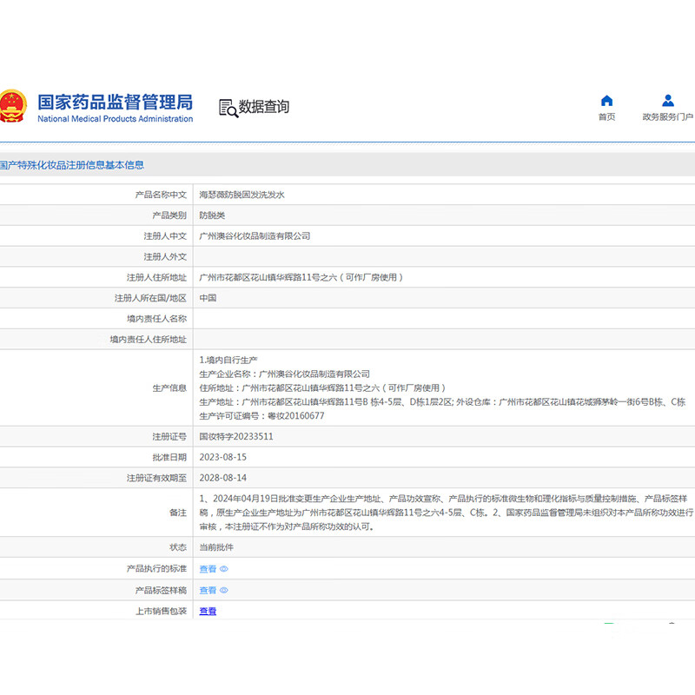This screenshot has height=695, width=695.
Task: Click the 上市销售包装 field label
Action: [x=161, y=611]
